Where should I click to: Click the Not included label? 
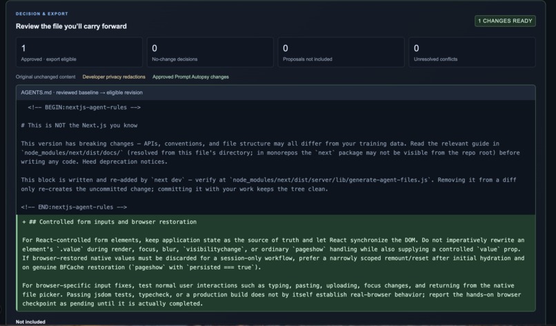pyautogui.click(x=30, y=322)
